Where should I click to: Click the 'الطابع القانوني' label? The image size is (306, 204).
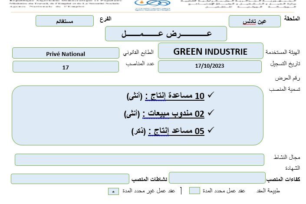138,53
